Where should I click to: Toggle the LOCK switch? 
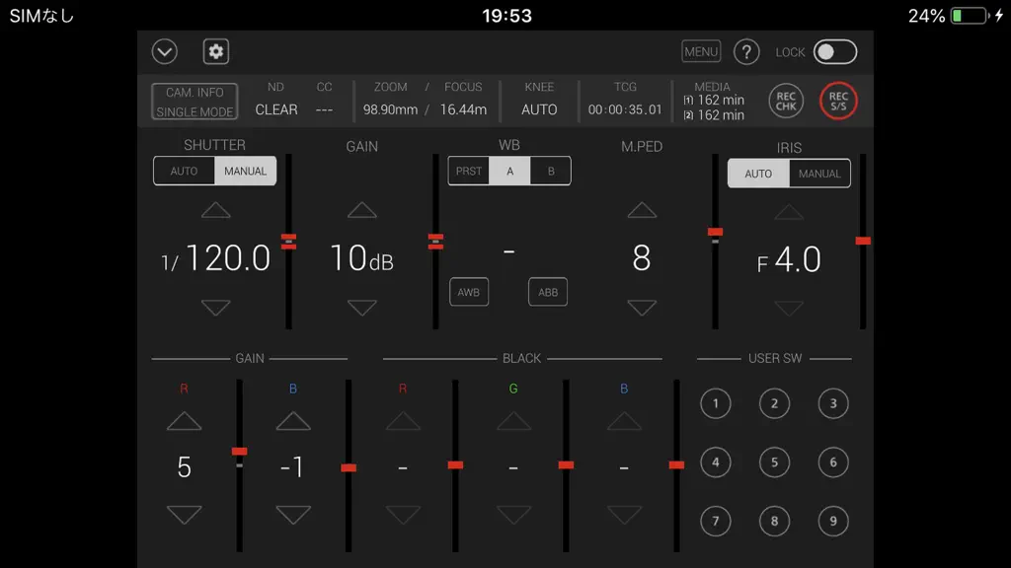coord(835,52)
